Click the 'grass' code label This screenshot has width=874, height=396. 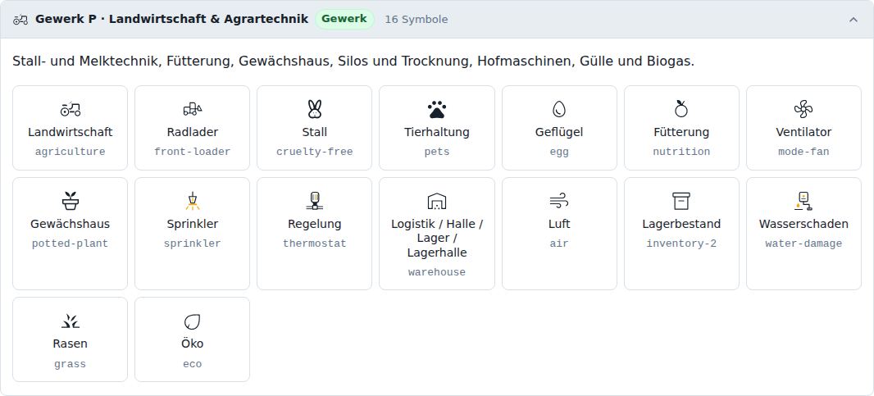pos(71,364)
